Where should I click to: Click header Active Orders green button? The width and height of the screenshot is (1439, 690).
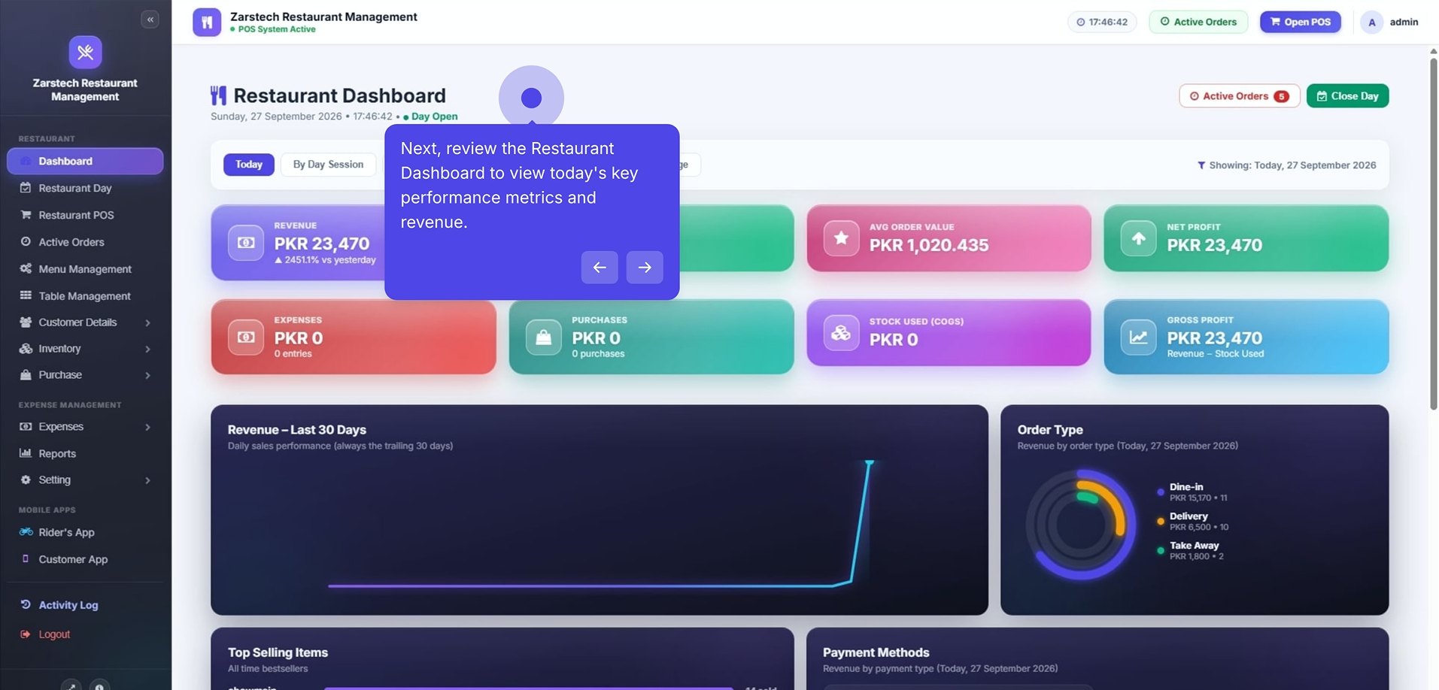pyautogui.click(x=1198, y=22)
